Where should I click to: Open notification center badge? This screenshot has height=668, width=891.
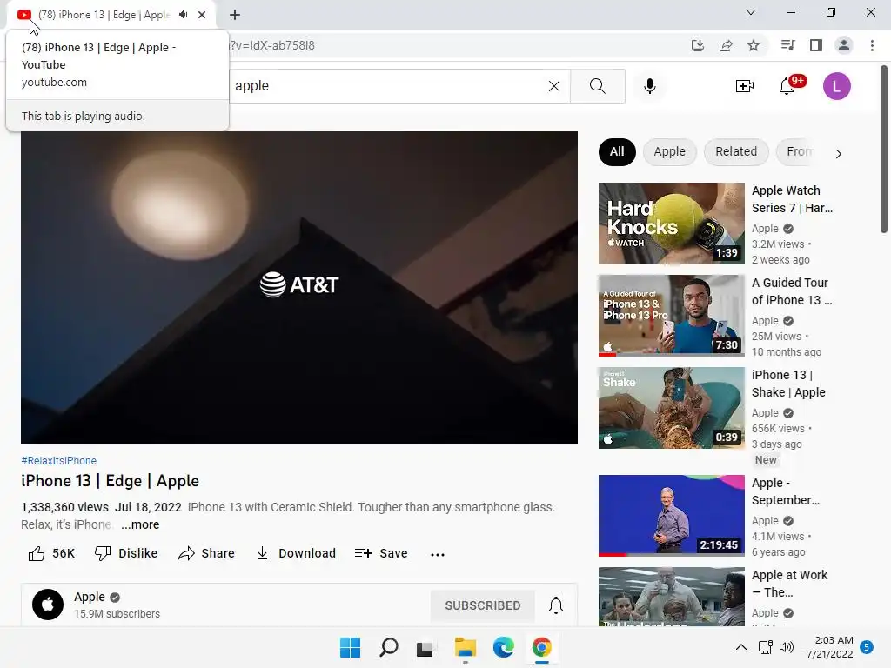(x=867, y=647)
